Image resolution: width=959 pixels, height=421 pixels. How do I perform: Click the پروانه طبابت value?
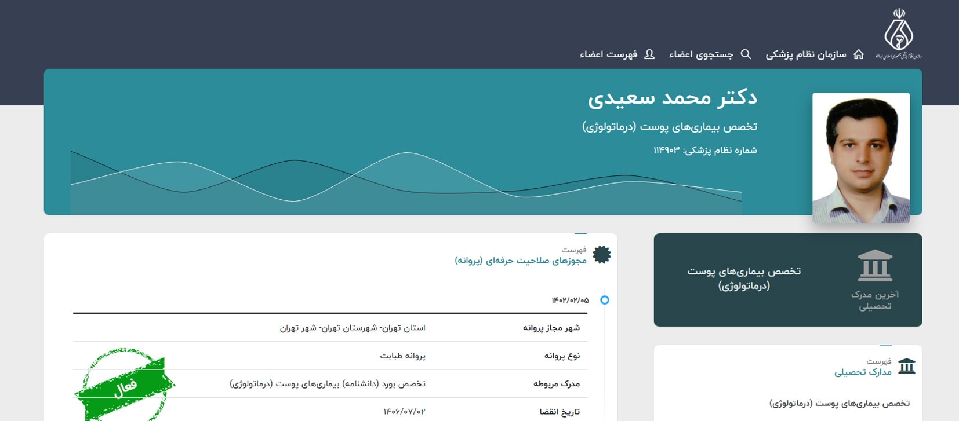(403, 356)
